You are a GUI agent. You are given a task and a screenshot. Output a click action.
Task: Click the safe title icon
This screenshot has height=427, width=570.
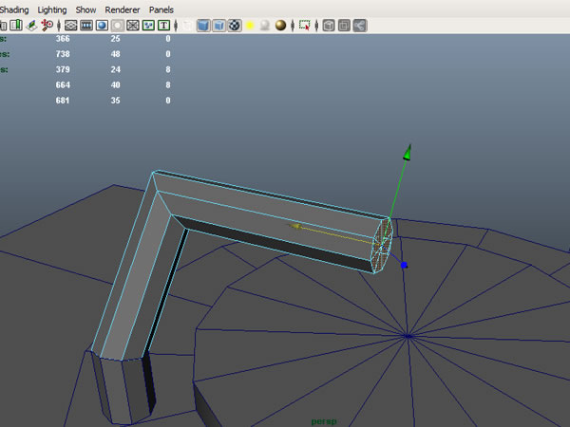point(163,25)
